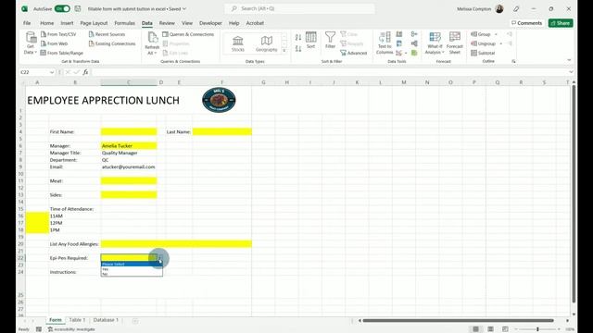
Task: Expand the Data Types gallery
Action: tap(284, 50)
